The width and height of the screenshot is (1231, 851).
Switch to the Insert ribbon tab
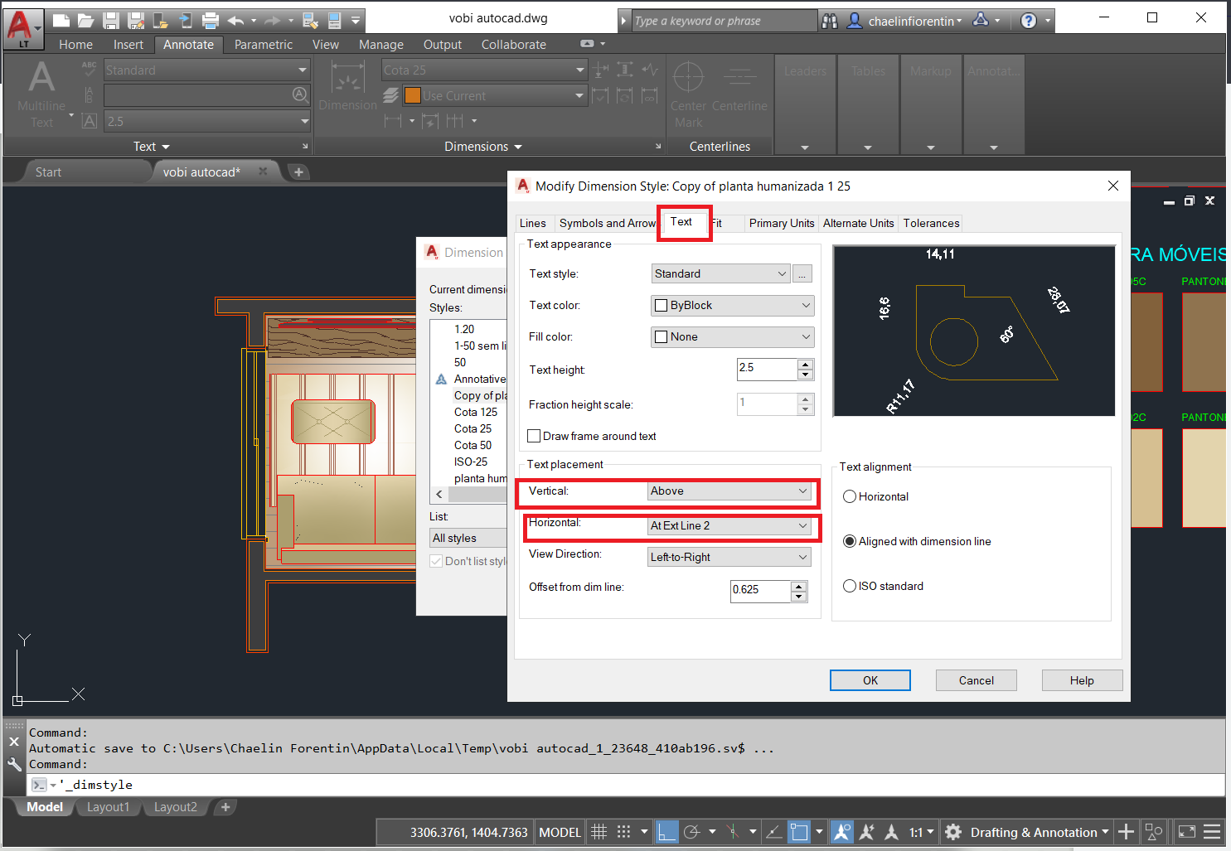coord(128,45)
